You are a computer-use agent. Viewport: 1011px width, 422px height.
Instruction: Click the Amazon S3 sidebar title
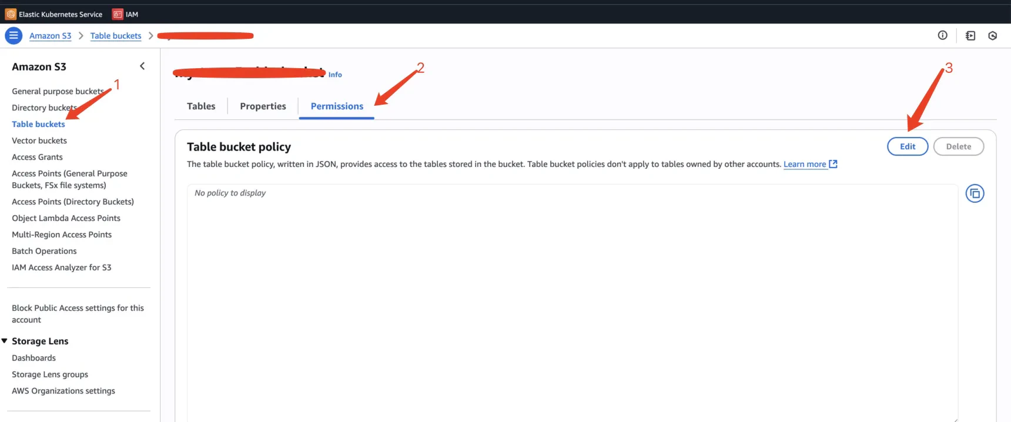39,66
